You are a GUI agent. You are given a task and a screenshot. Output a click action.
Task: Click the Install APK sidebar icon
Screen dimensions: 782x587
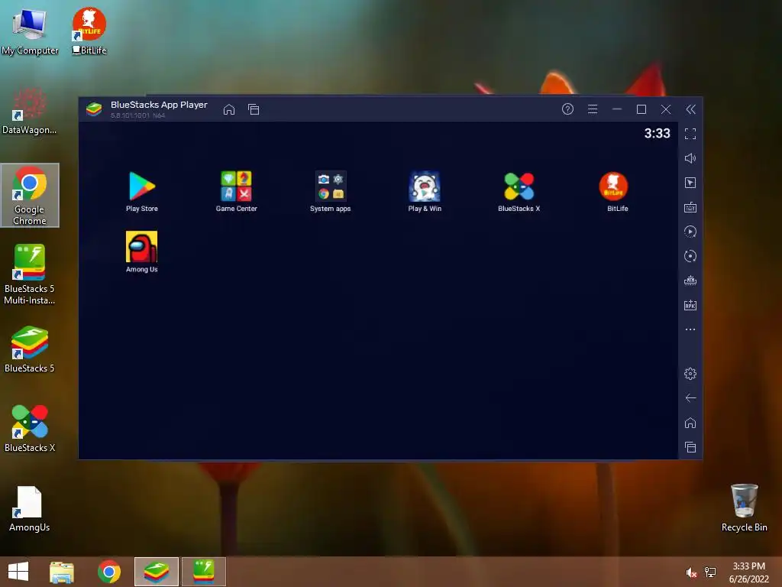click(x=690, y=305)
